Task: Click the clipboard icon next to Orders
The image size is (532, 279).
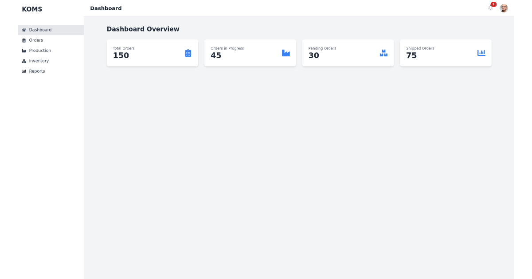Action: (x=23, y=40)
